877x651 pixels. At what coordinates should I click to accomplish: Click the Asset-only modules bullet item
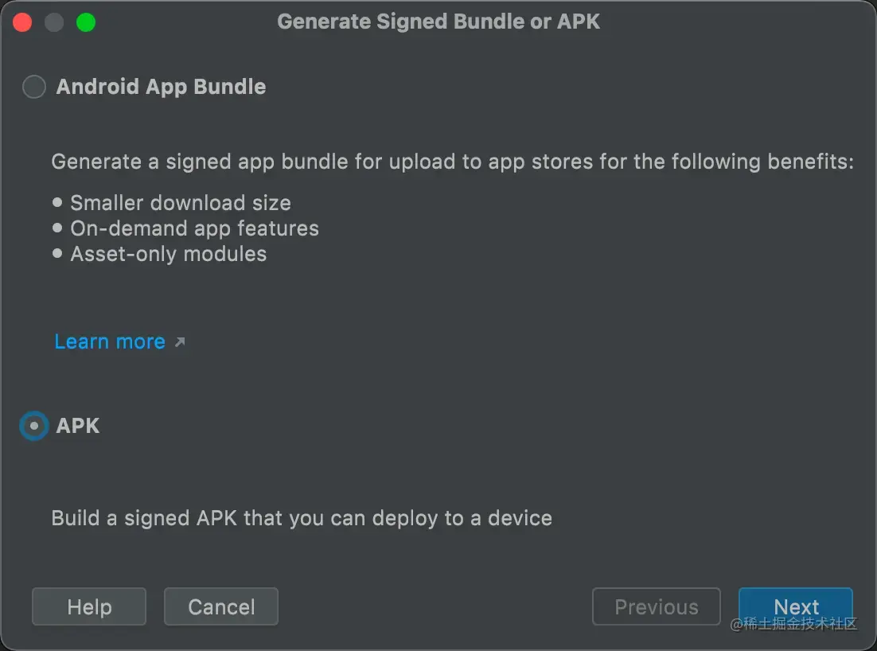pos(168,254)
